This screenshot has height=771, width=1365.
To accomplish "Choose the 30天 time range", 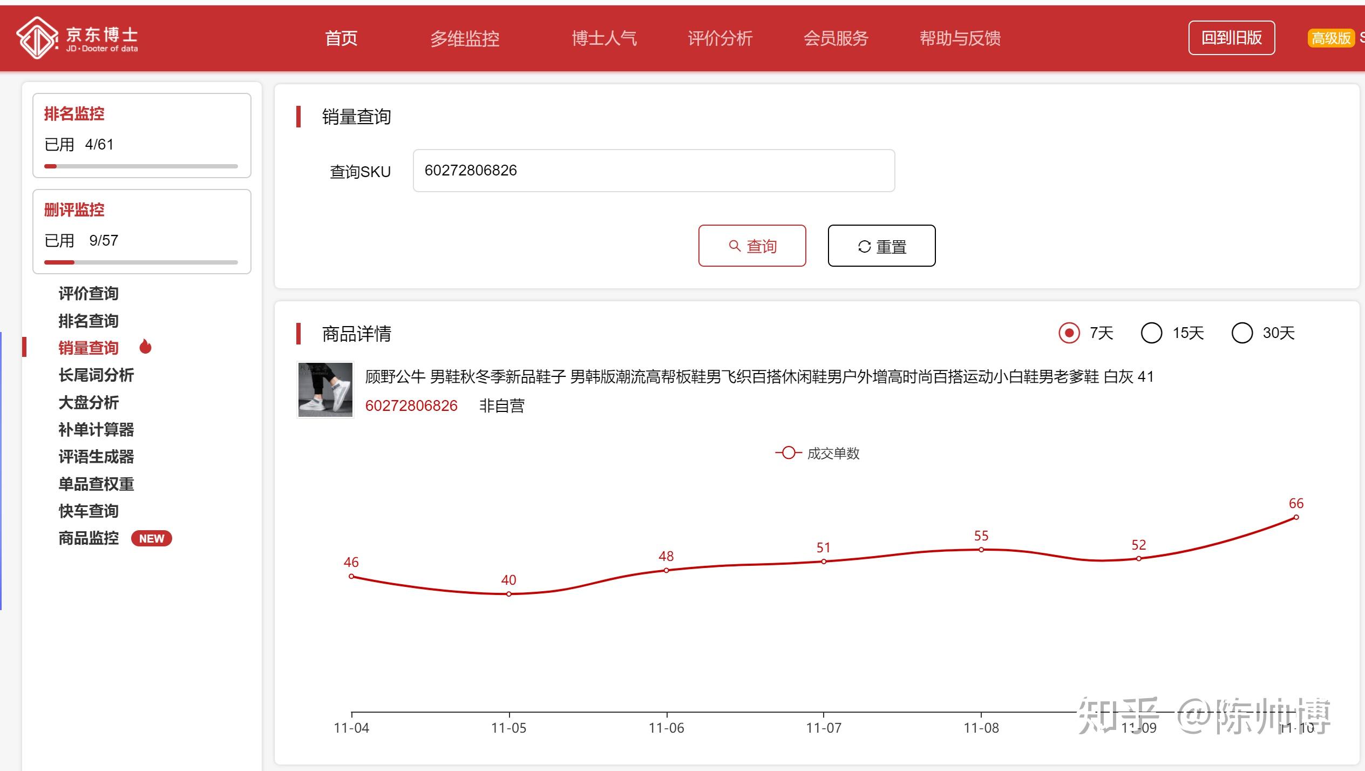I will coord(1241,333).
